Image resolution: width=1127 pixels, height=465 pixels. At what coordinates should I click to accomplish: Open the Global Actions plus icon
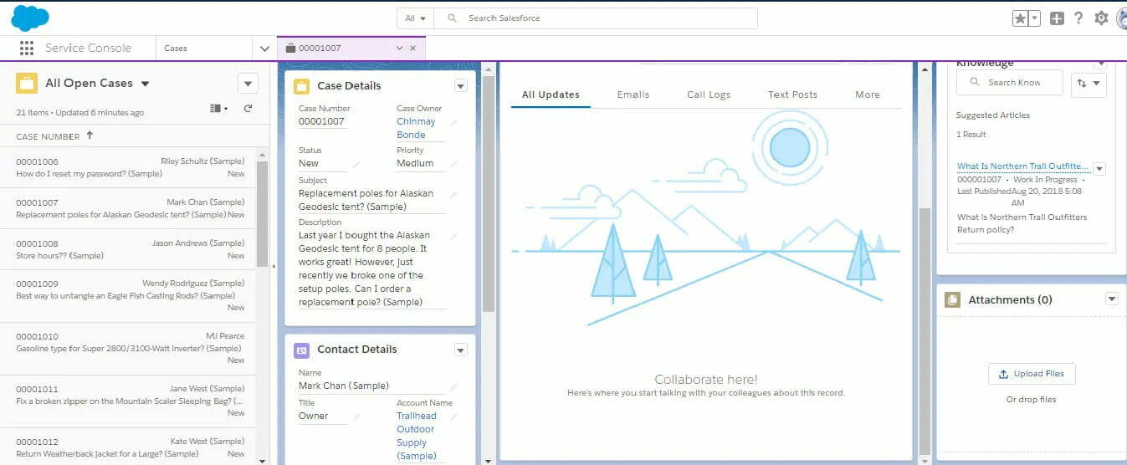pyautogui.click(x=1057, y=18)
